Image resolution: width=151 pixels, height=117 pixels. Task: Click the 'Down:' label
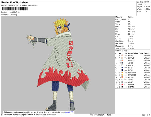coord(118,34)
